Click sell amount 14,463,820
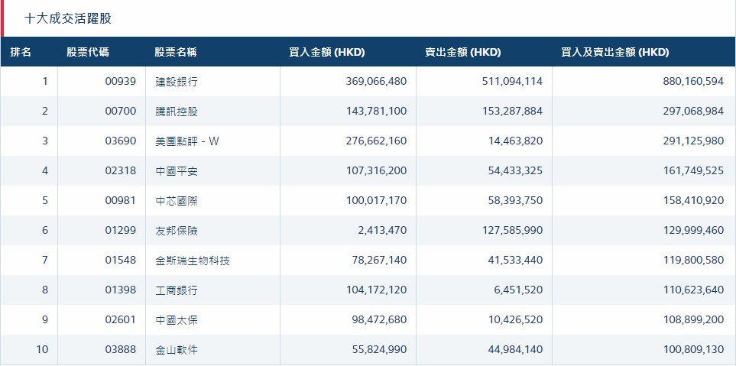Image resolution: width=736 pixels, height=366 pixels. [515, 141]
